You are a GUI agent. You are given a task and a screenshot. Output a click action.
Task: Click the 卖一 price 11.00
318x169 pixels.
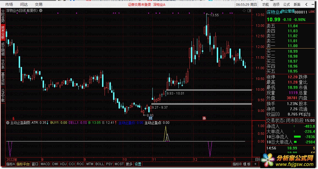[x=293, y=46]
